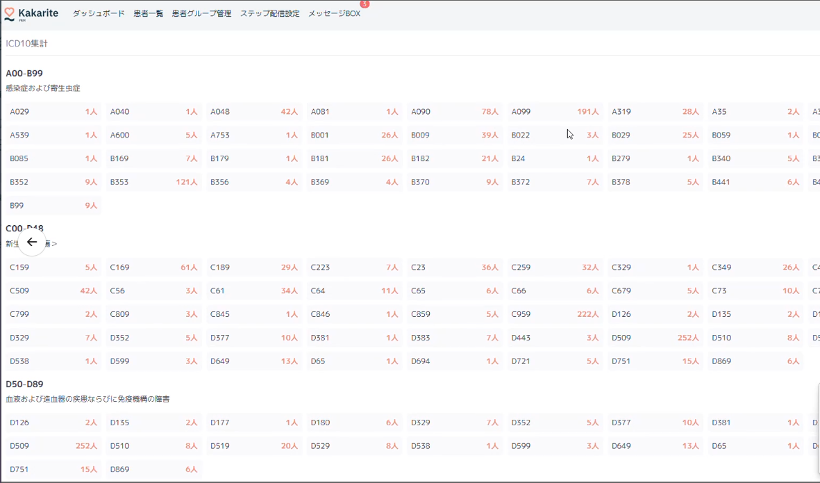Select the D443 code cell
820x483 pixels.
click(555, 338)
